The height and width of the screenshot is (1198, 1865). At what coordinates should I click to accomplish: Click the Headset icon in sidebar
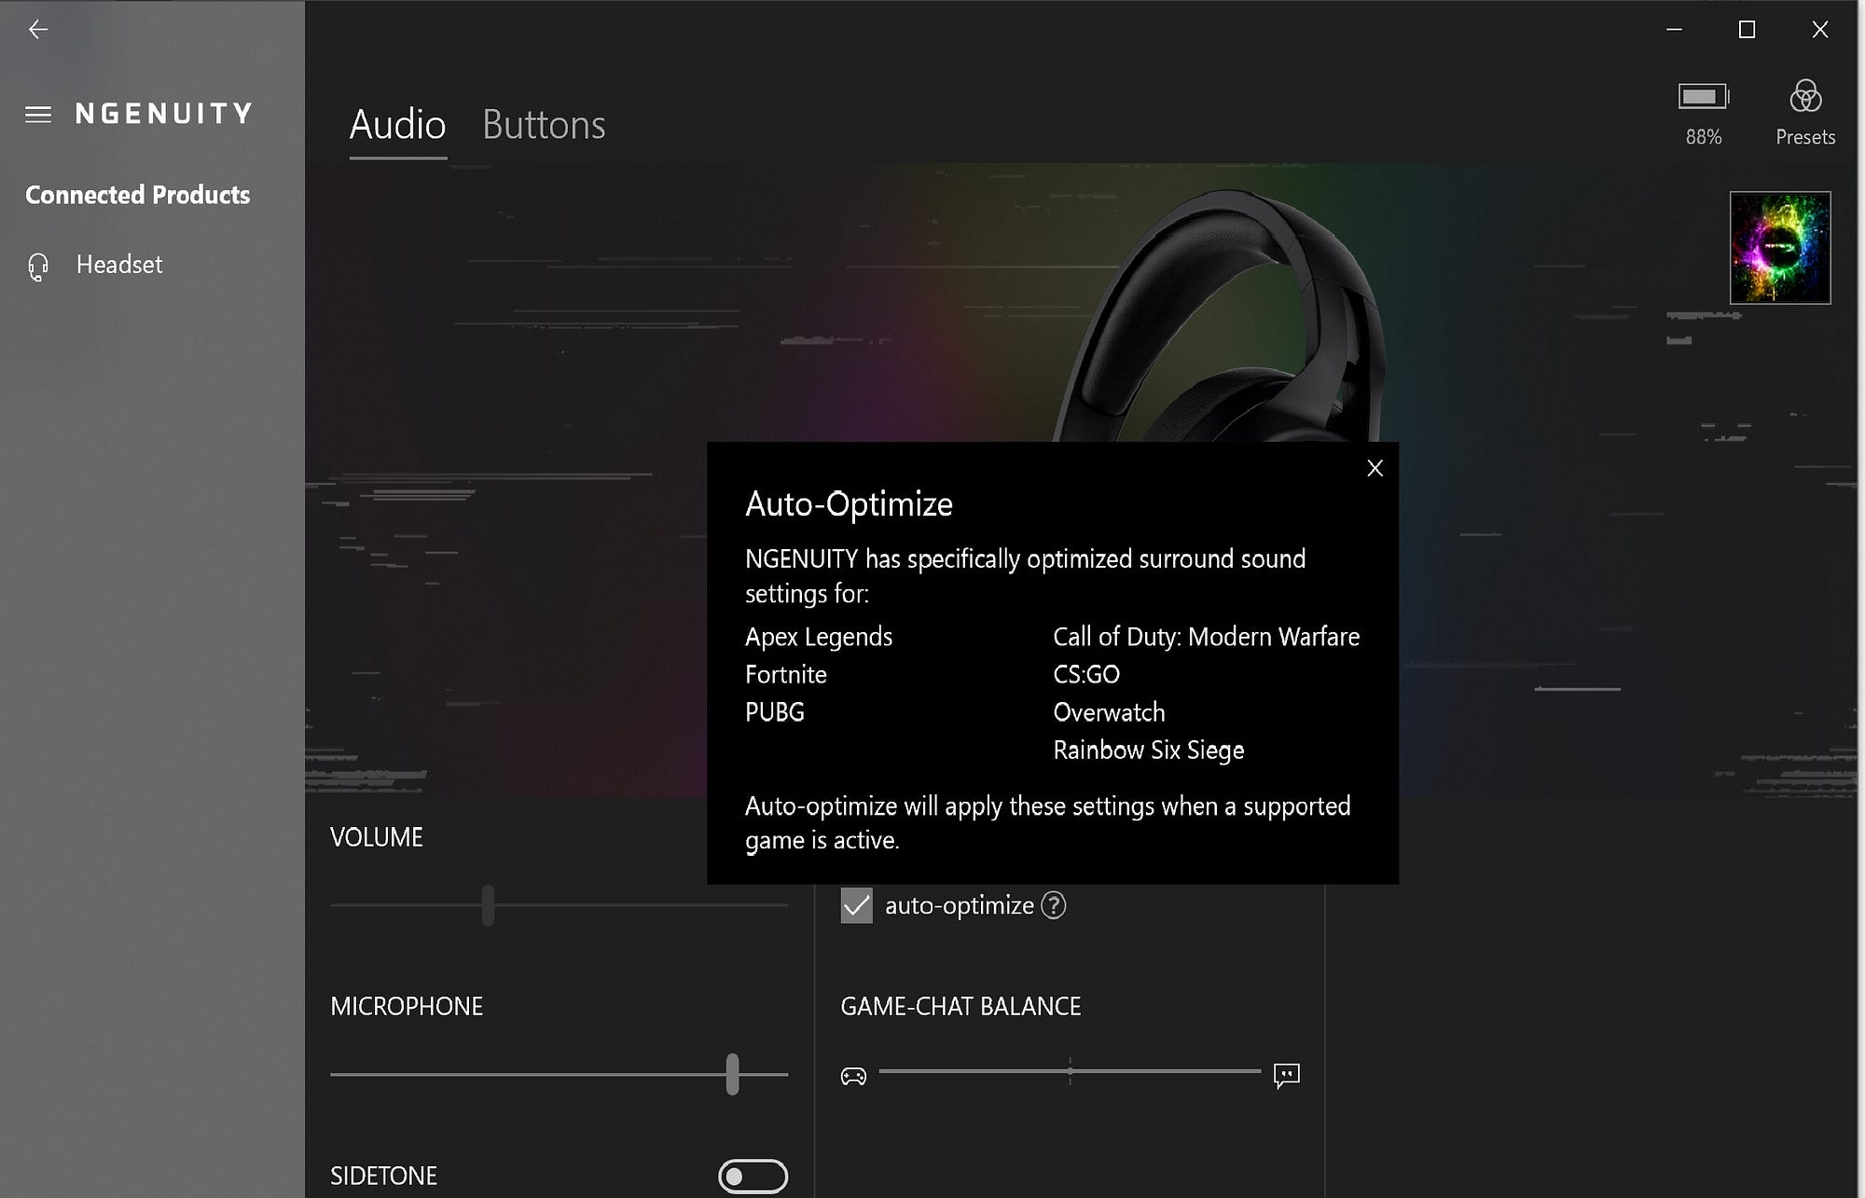38,267
